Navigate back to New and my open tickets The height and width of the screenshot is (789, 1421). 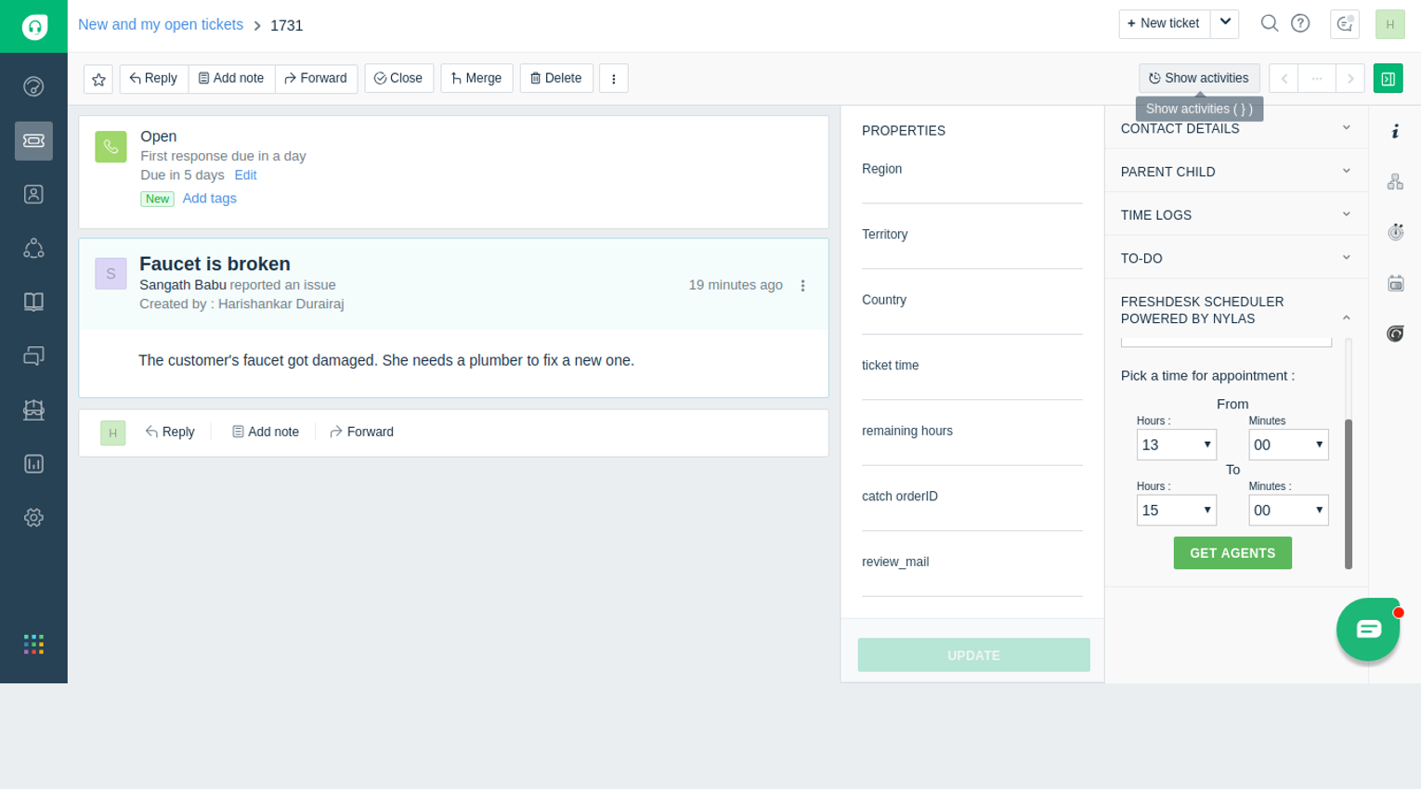pyautogui.click(x=160, y=24)
